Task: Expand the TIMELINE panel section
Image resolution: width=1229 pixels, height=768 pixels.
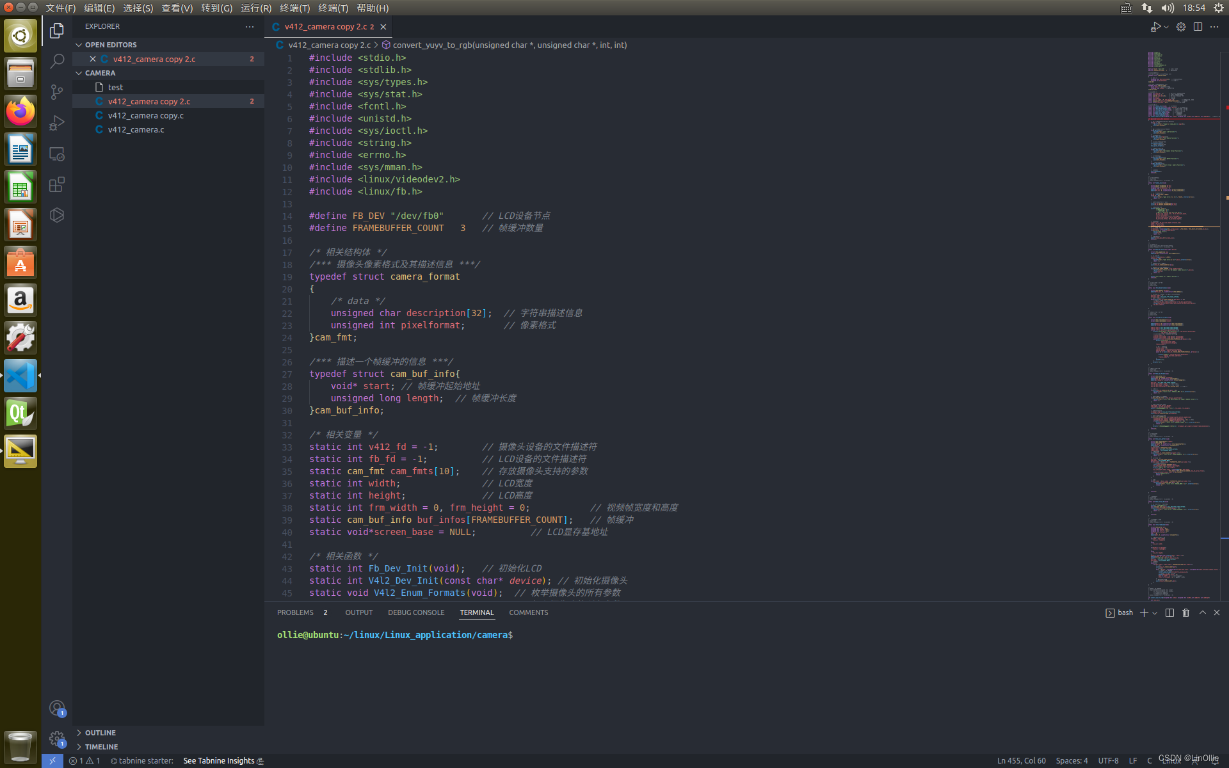Action: click(x=100, y=747)
